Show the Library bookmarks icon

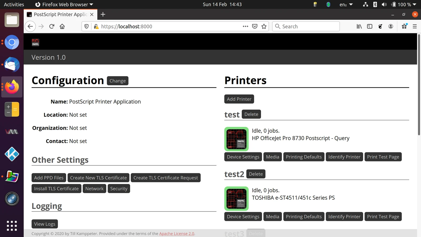pyautogui.click(x=359, y=26)
